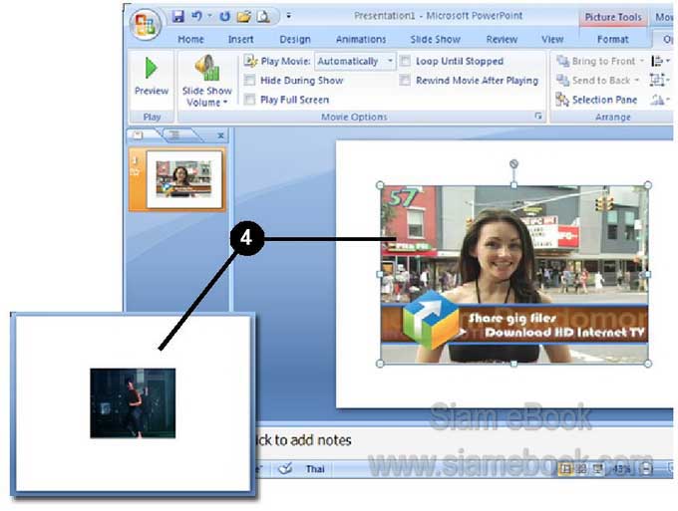Open the Selection Pane
This screenshot has width=678, height=511.
596,100
